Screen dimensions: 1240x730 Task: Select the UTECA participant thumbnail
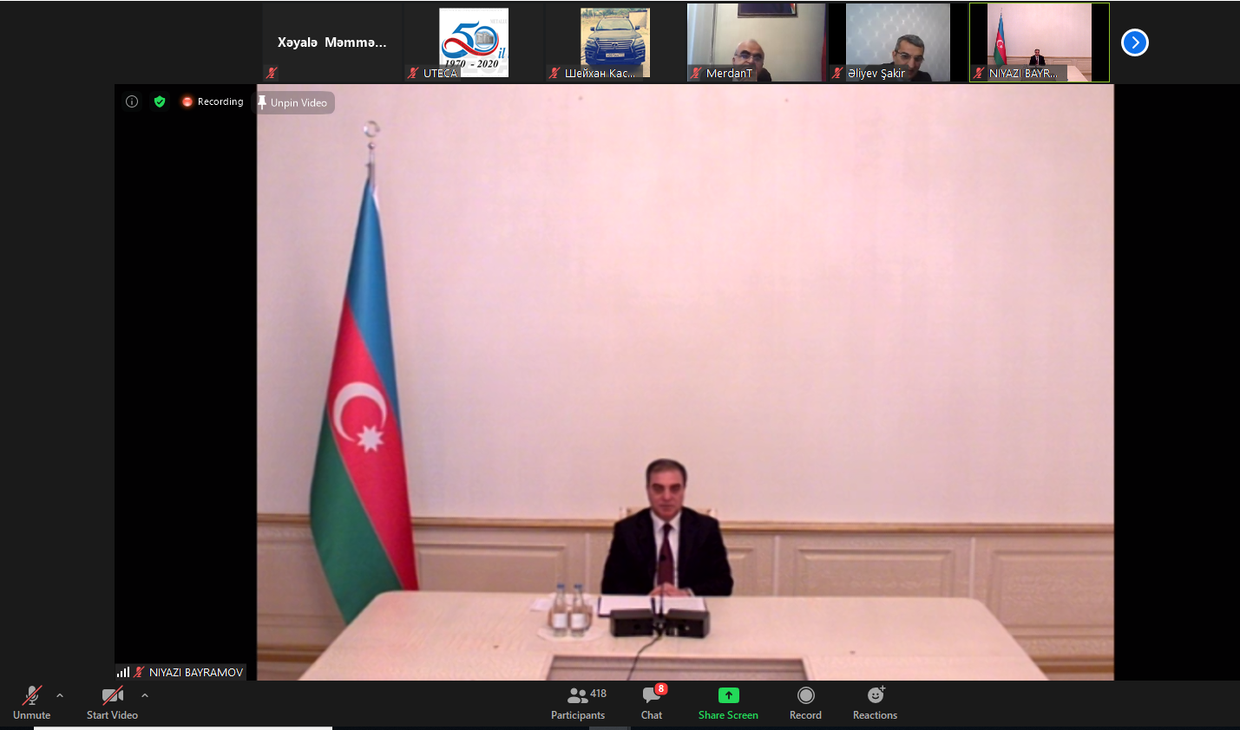[473, 42]
